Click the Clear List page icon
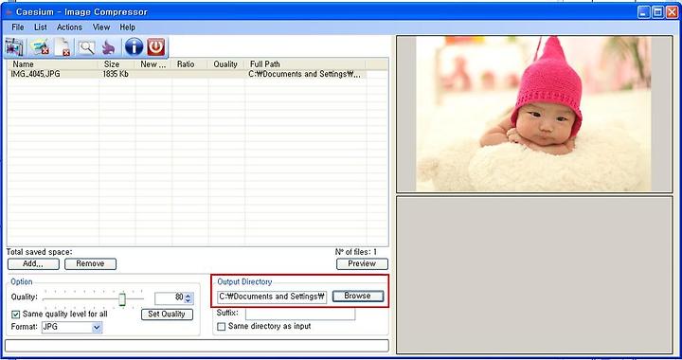 (63, 46)
